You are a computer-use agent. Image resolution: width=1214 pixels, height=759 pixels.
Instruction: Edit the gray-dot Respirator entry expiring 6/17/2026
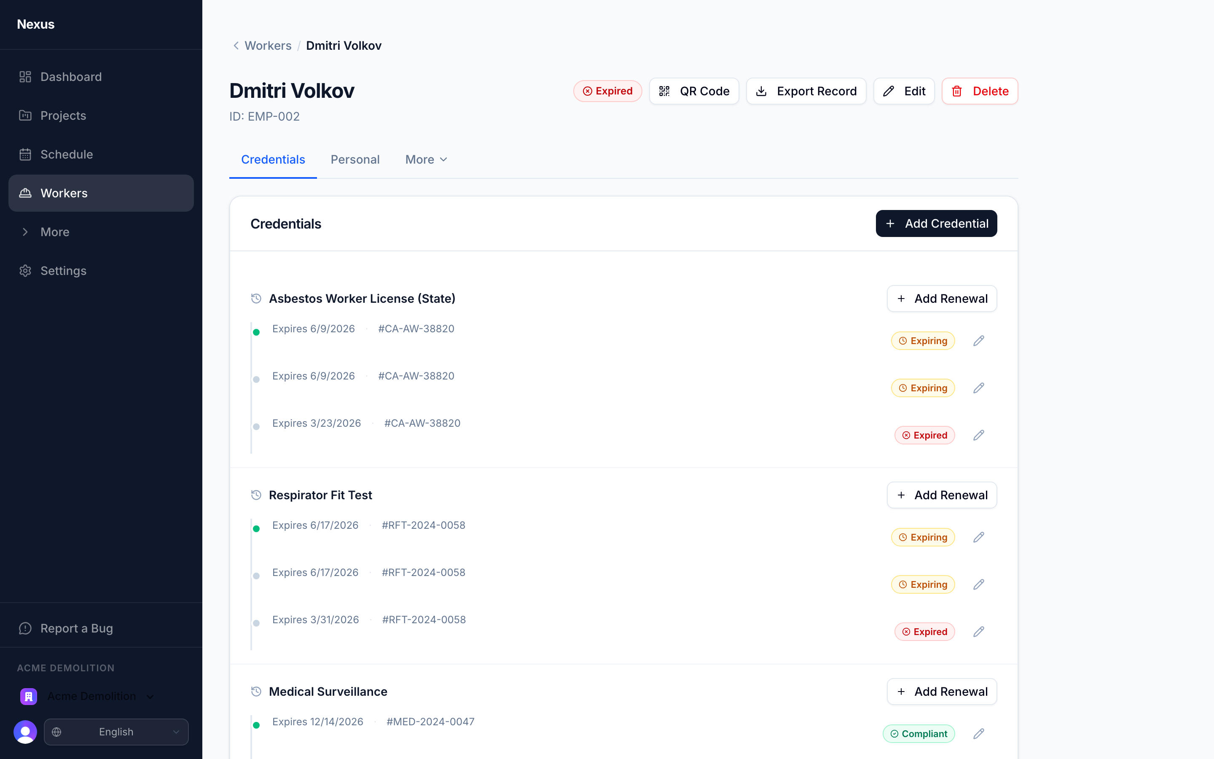(978, 584)
